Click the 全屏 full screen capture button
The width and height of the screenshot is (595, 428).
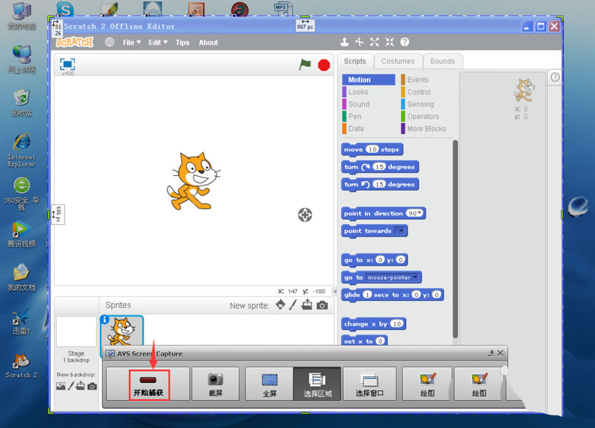coord(270,384)
